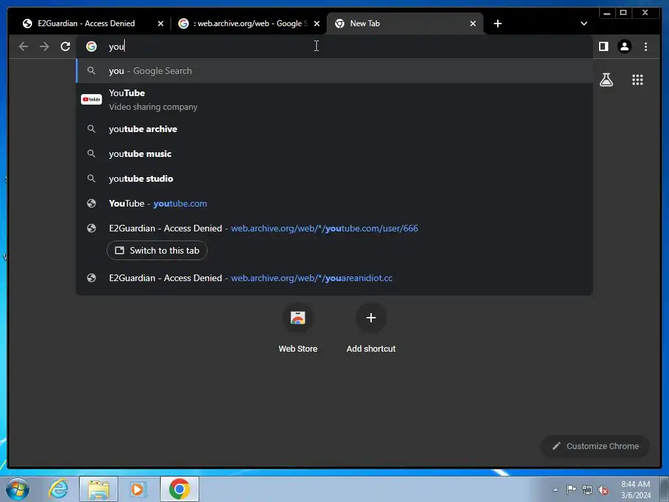The height and width of the screenshot is (502, 669).
Task: Open Windows Explorer folder on taskbar
Action: (99, 489)
